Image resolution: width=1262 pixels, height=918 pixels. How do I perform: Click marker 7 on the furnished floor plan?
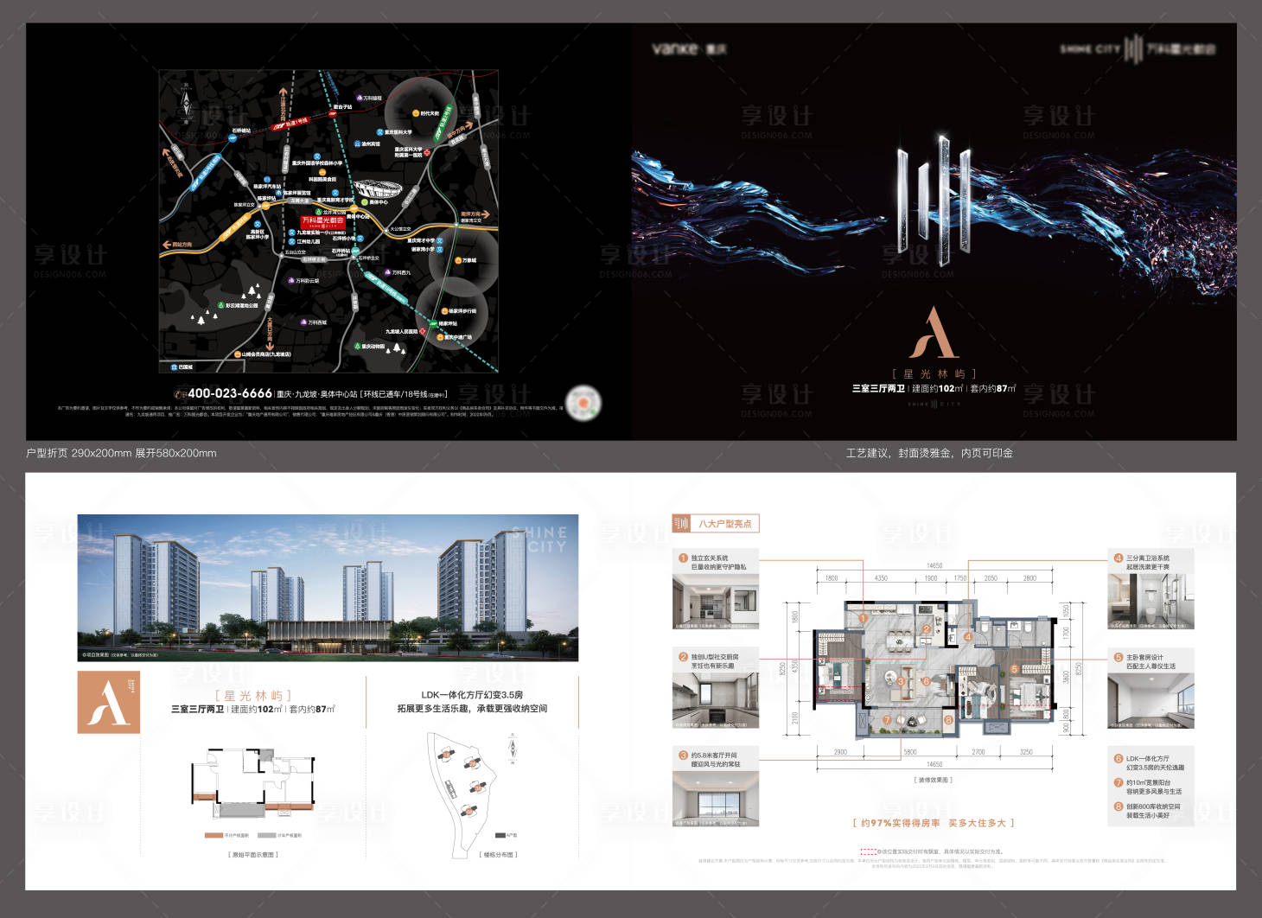pyautogui.click(x=887, y=719)
